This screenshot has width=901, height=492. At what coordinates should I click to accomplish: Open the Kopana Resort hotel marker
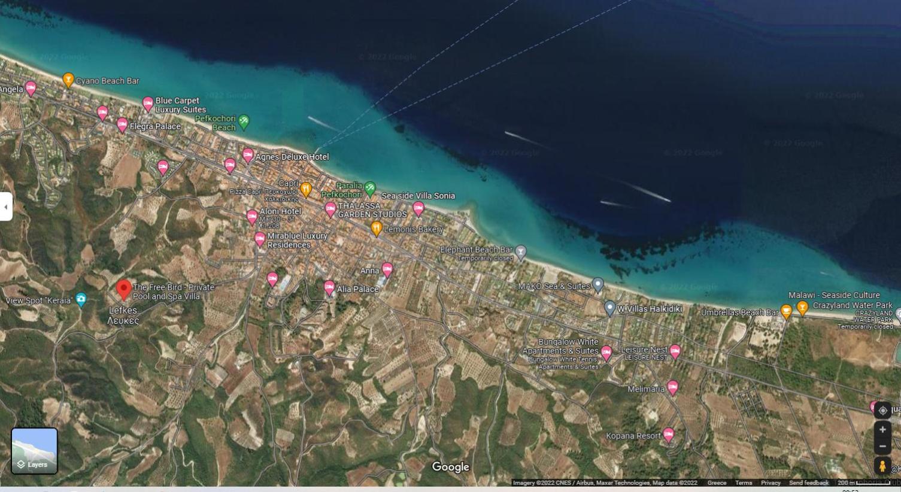tap(669, 435)
